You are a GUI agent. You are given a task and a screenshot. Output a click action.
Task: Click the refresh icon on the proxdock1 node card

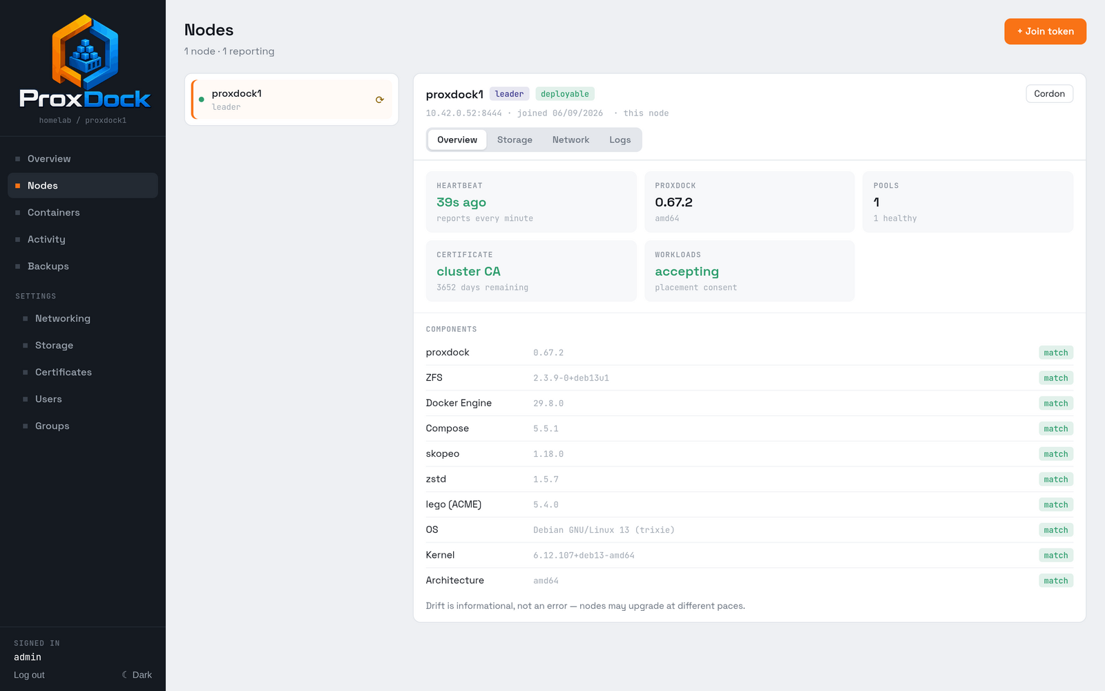(380, 100)
